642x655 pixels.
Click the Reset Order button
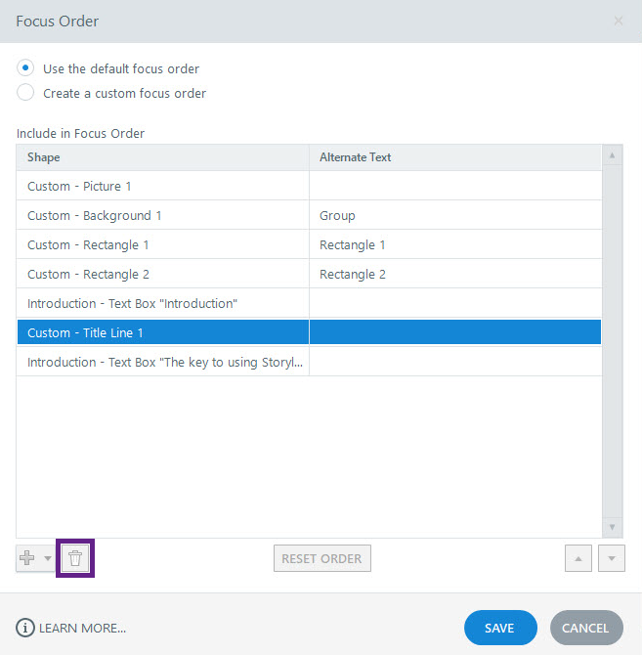[x=321, y=558]
